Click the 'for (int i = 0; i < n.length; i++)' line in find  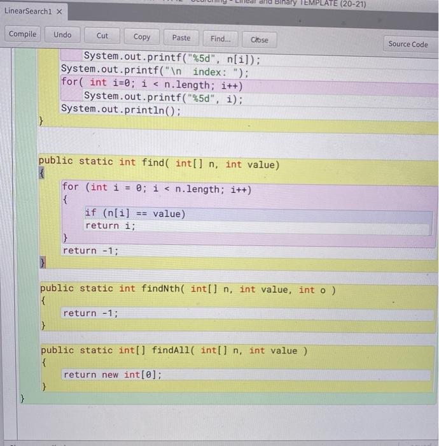pyautogui.click(x=157, y=189)
